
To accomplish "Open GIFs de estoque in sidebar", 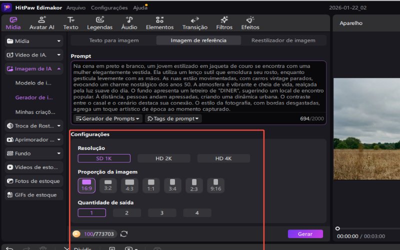I will point(34,195).
